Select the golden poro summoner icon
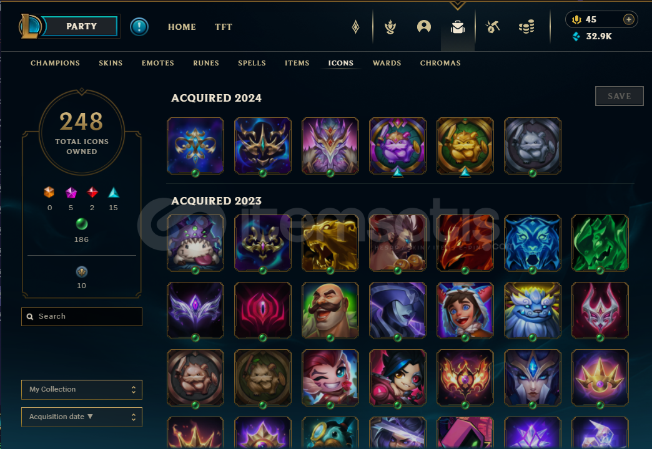This screenshot has height=449, width=652. point(465,146)
